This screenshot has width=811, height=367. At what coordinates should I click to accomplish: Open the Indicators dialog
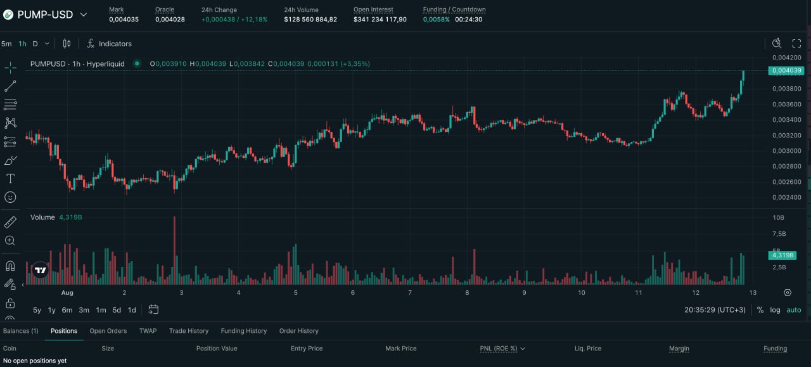[x=109, y=44]
